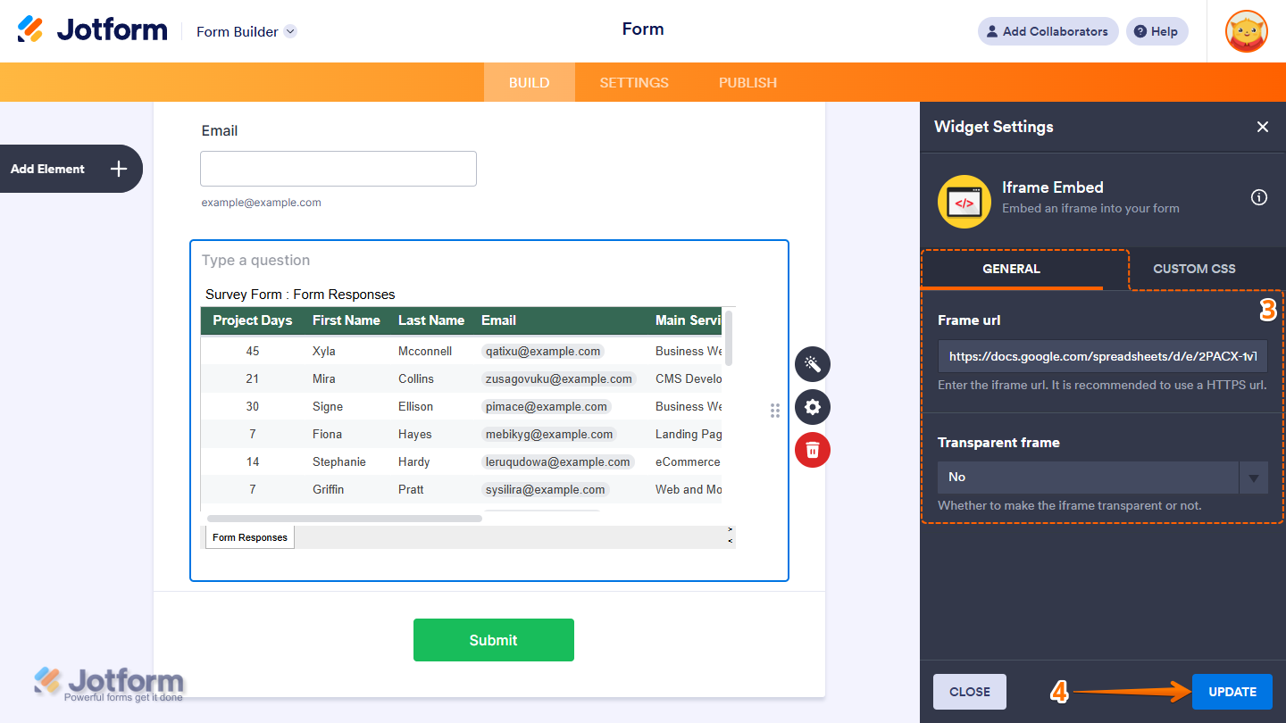The height and width of the screenshot is (723, 1286).
Task: Click the Add Collaborators button
Action: coord(1048,31)
